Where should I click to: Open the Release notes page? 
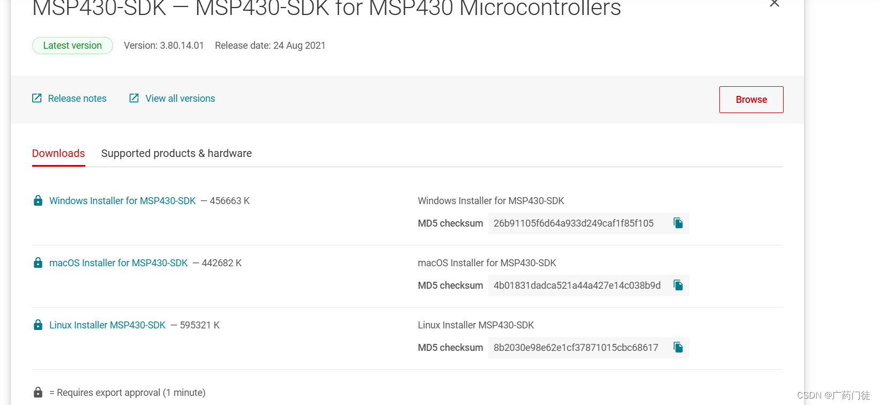pyautogui.click(x=77, y=98)
